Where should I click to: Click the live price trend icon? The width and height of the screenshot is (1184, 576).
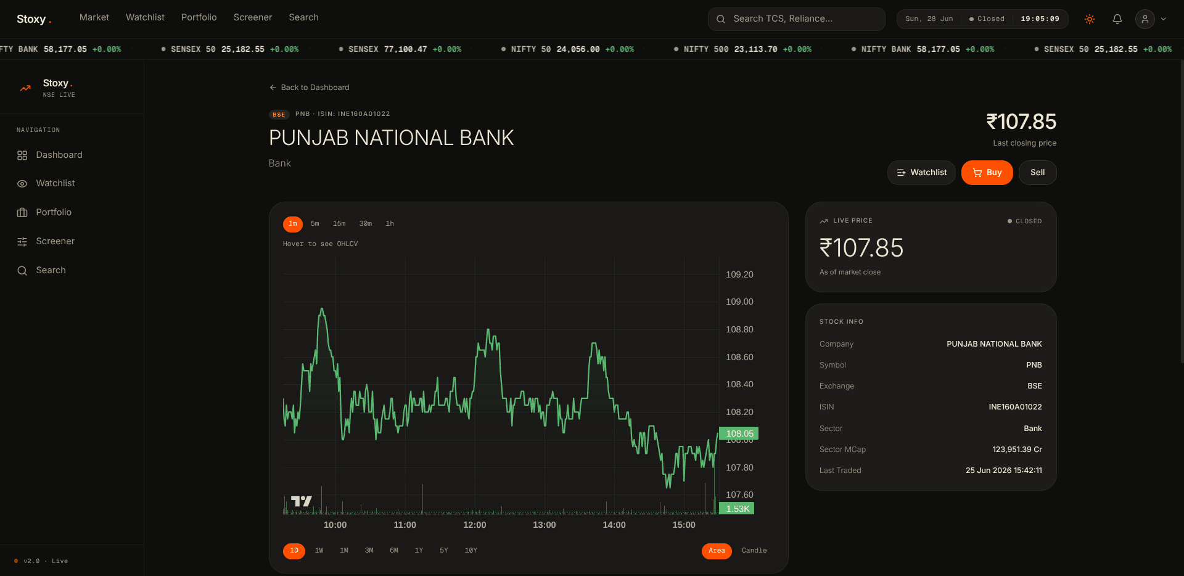824,221
